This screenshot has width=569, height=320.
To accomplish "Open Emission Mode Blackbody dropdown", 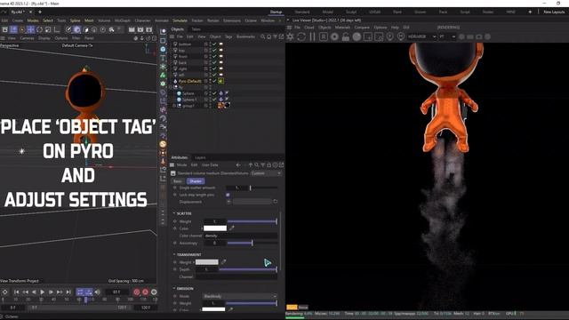I will tap(239, 296).
